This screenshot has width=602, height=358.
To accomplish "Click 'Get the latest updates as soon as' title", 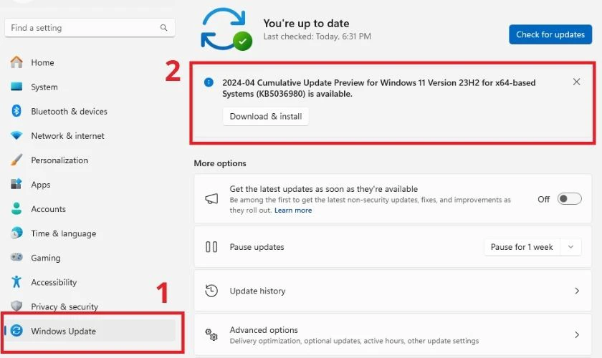I will pyautogui.click(x=324, y=189).
